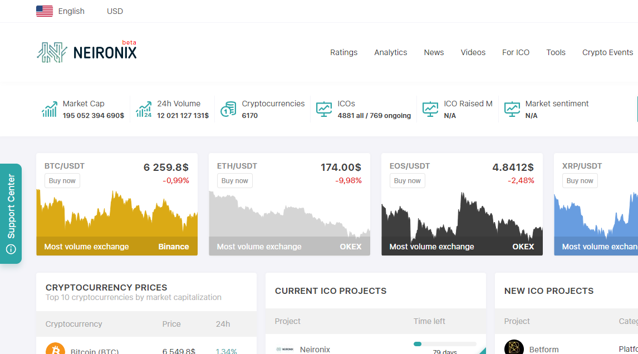Click the Bitcoin orange coin icon
The height and width of the screenshot is (354, 638).
55,348
